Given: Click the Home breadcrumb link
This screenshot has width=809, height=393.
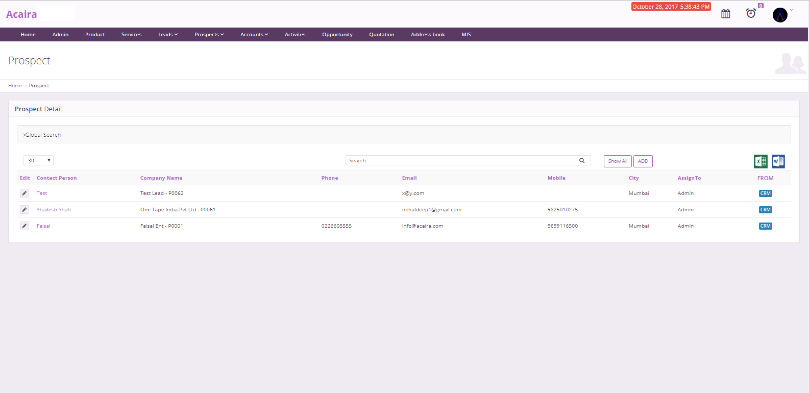Looking at the screenshot, I should [x=15, y=86].
